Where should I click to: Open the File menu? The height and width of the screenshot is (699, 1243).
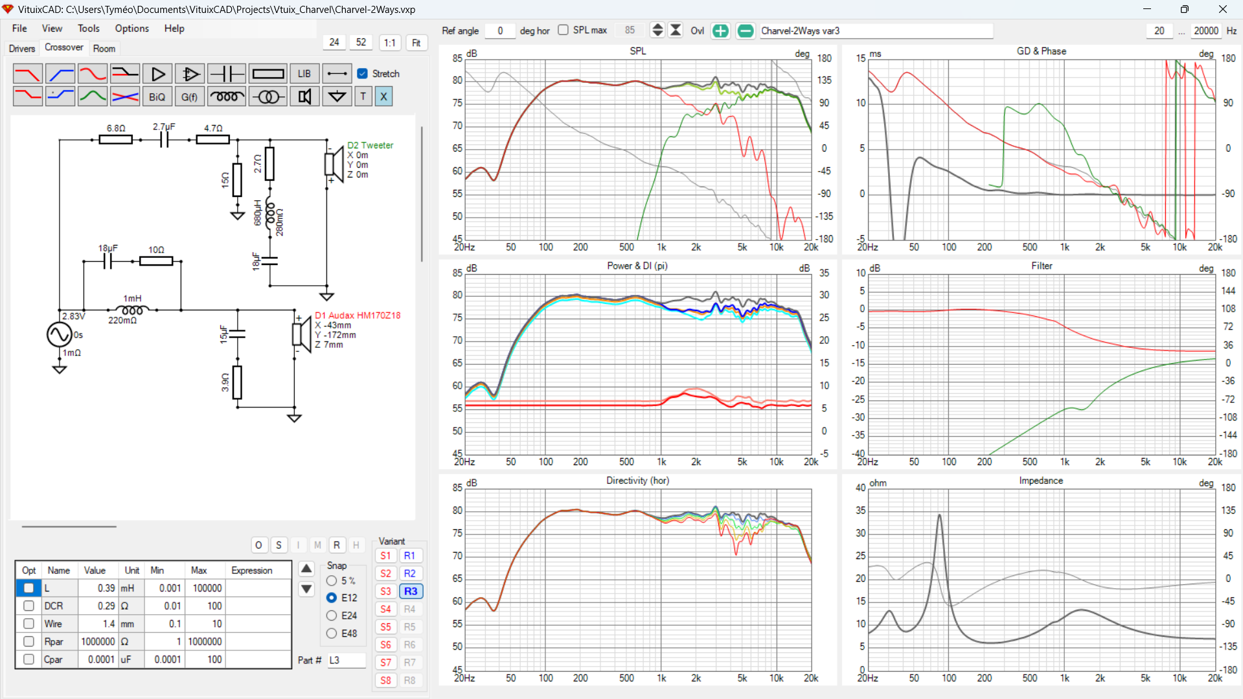click(19, 29)
